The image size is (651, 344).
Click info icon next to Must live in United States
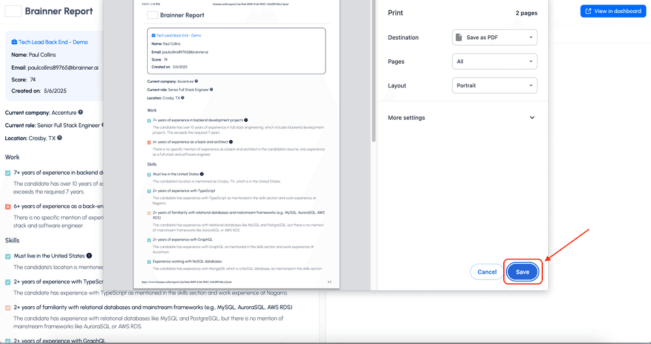pos(89,256)
